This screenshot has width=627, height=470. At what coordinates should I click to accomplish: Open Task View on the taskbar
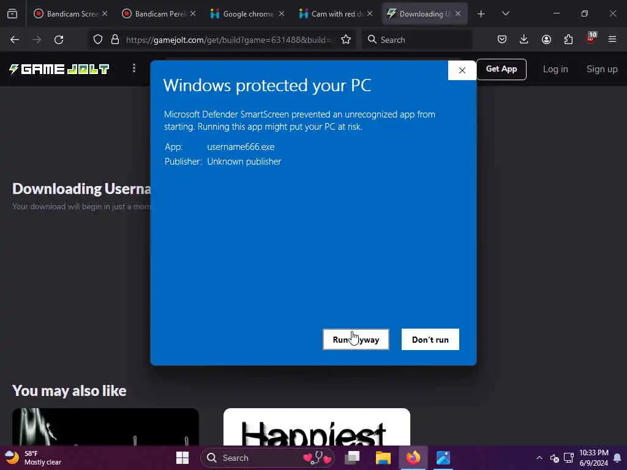pos(352,458)
